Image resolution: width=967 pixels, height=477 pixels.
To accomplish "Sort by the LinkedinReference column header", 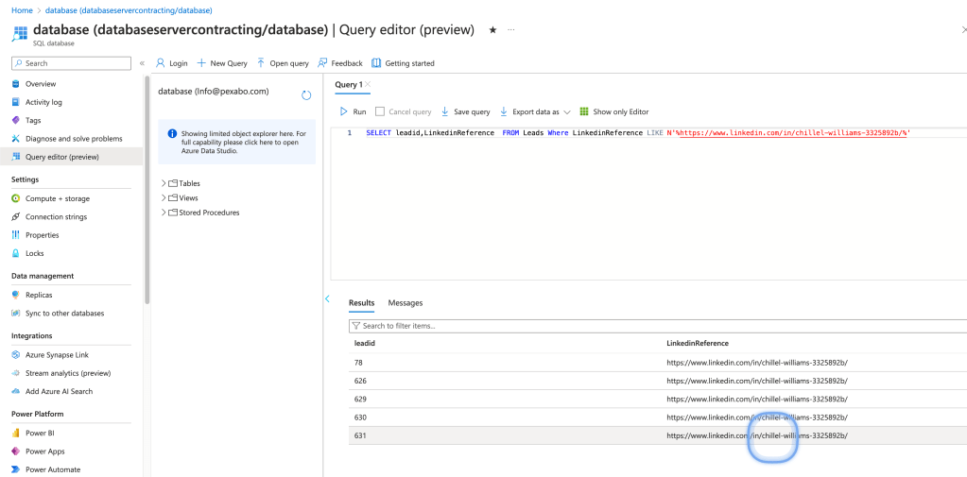I will click(698, 343).
